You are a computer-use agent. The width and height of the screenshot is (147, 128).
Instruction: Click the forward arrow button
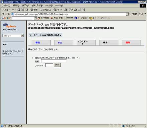click(13, 10)
